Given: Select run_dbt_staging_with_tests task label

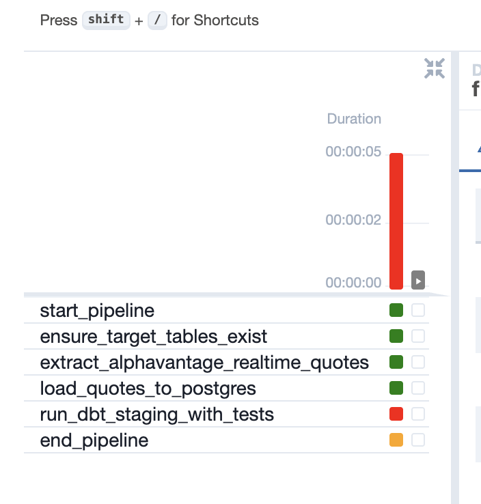Looking at the screenshot, I should click(x=157, y=415).
